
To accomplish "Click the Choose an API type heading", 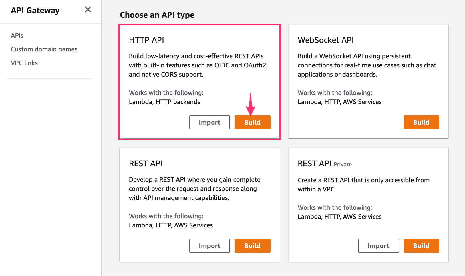I will tap(157, 15).
